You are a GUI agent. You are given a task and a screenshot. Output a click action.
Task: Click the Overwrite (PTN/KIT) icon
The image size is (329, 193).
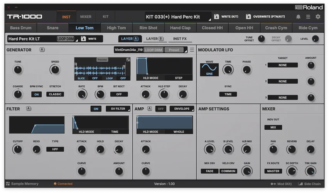(x=248, y=17)
